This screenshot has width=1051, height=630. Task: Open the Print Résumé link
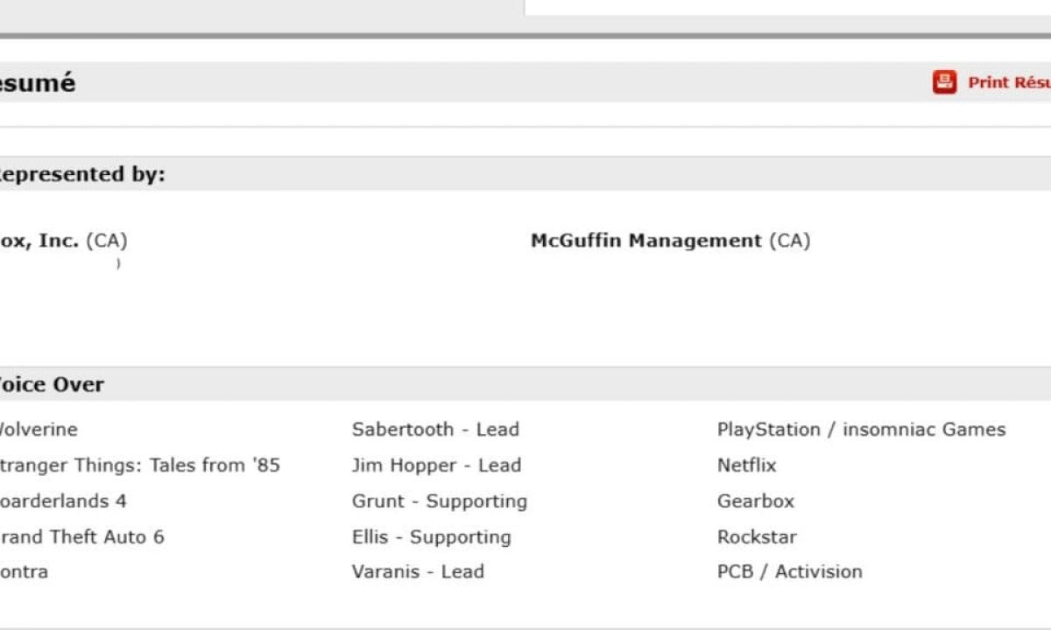pyautogui.click(x=1009, y=82)
